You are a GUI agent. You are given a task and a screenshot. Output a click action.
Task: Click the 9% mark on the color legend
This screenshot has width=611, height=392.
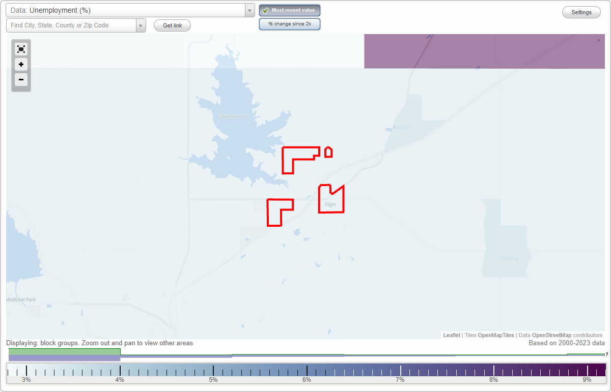[x=587, y=380]
